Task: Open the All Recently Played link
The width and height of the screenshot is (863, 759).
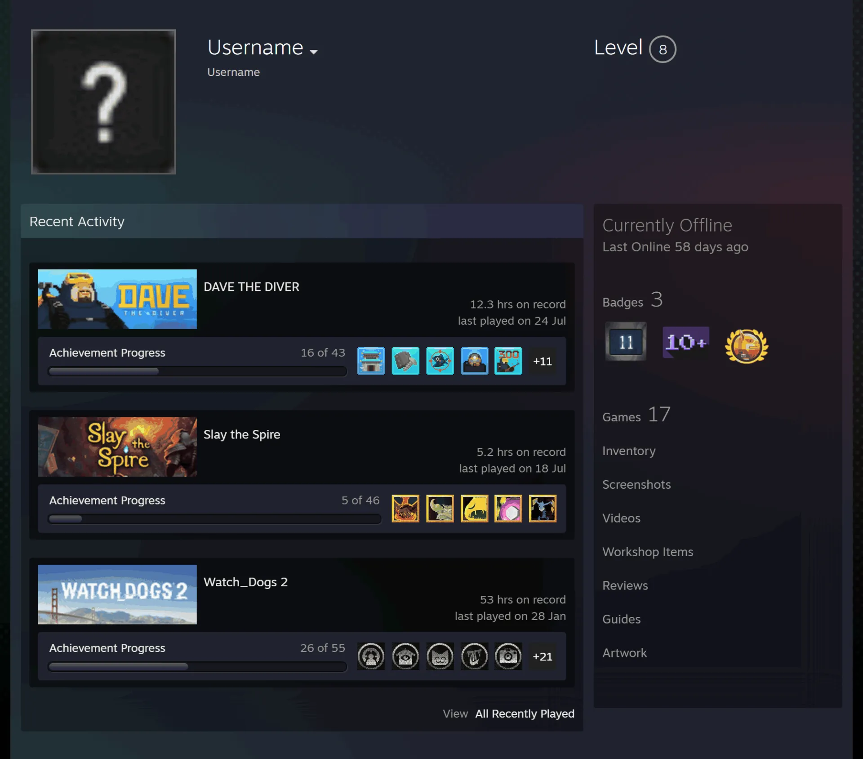Action: coord(525,714)
